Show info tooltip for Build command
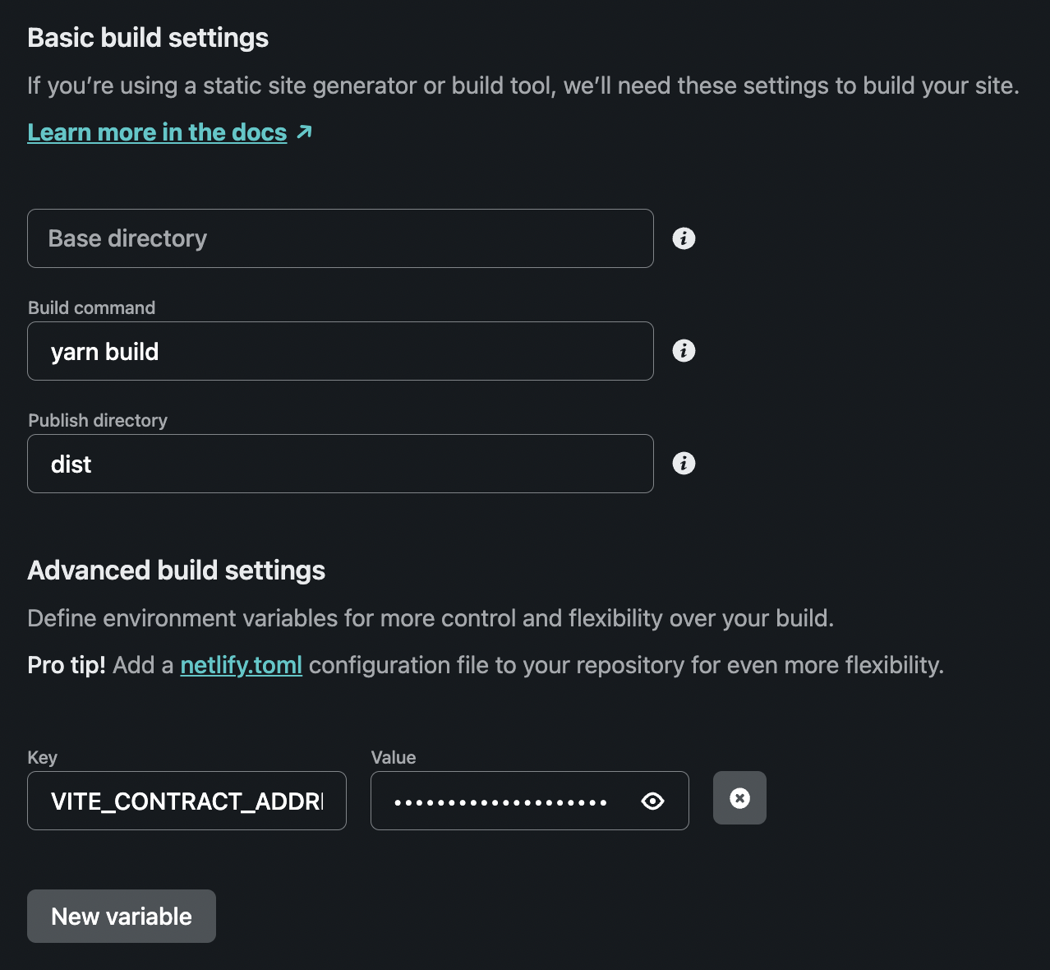The image size is (1050, 970). pyautogui.click(x=684, y=351)
